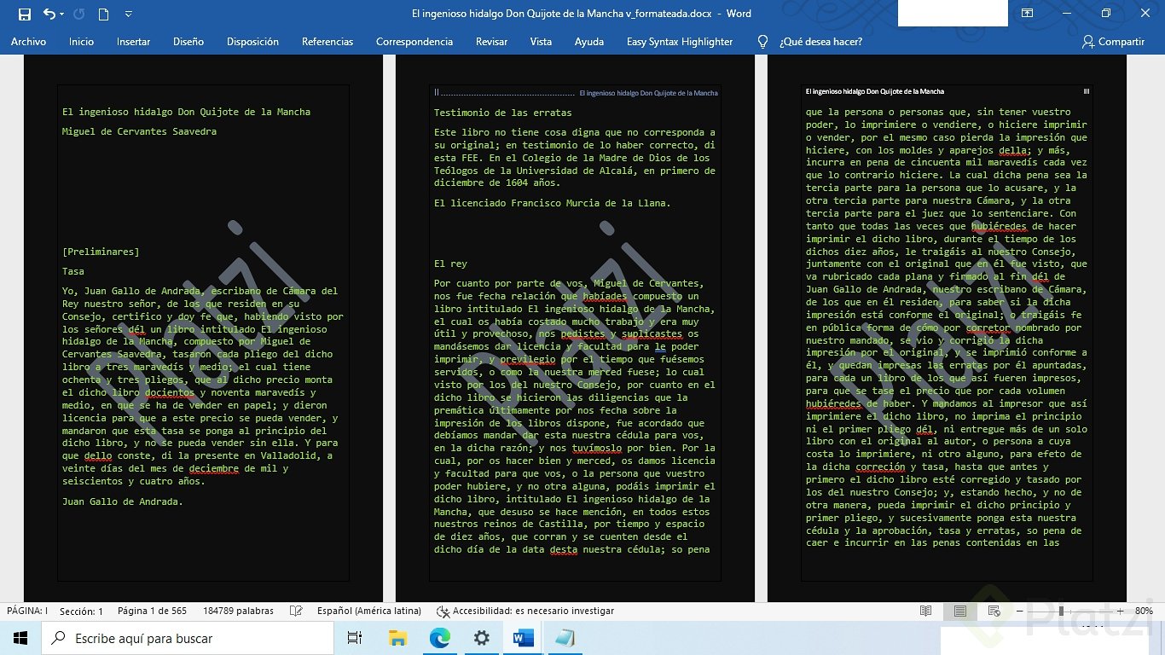Switch to Read Mode view icon
This screenshot has height=655, width=1165.
(925, 611)
